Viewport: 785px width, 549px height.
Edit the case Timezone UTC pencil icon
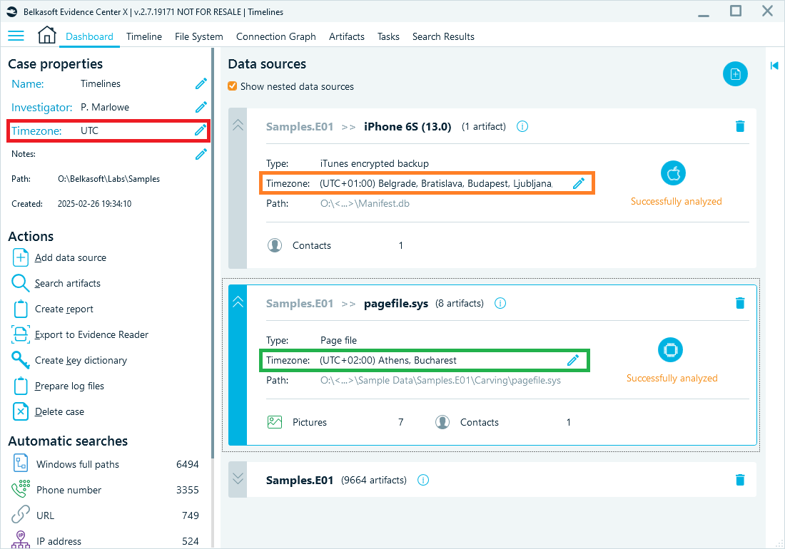coord(201,130)
